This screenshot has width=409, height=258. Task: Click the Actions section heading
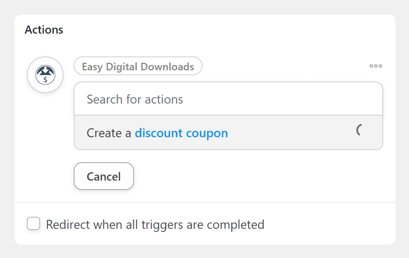coord(44,30)
